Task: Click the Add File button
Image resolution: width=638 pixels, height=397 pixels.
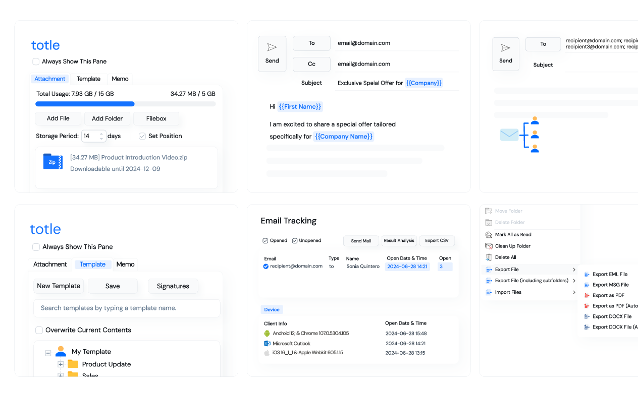Action: coord(58,118)
